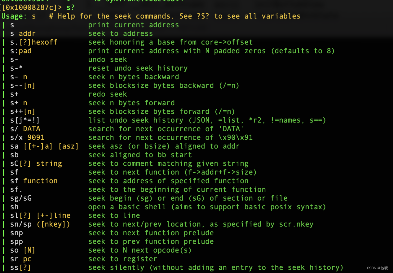393x273 pixels.
Task: Click the 'redo seek' description text
Action: click(108, 94)
